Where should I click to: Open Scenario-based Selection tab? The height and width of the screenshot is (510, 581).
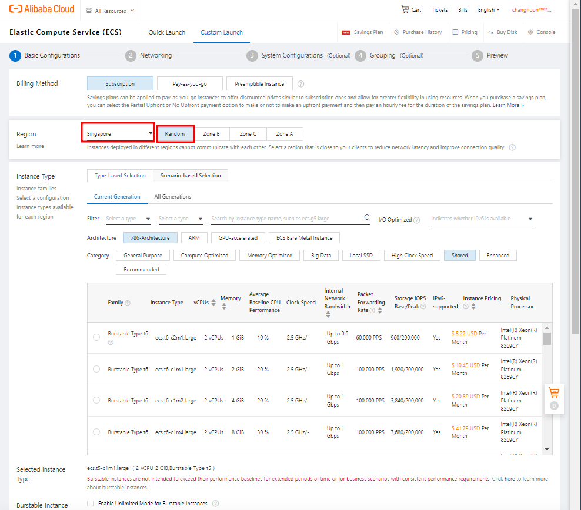click(x=191, y=176)
